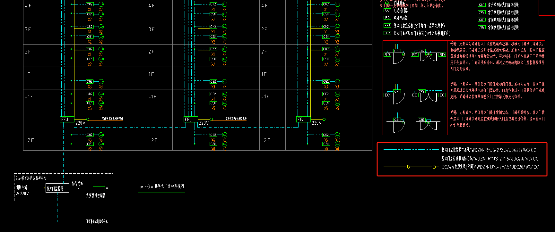Click the orange X10 label at -2F
This screenshot has height=232, width=555.
[x=338, y=140]
